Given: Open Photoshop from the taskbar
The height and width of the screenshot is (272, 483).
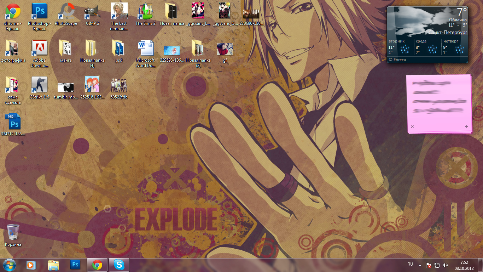Looking at the screenshot, I should click(75, 265).
